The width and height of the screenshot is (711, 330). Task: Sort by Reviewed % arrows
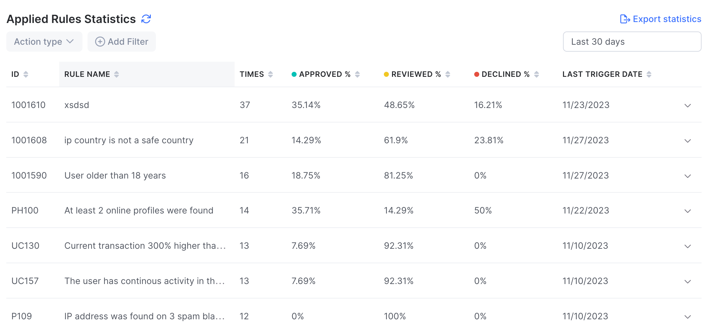(x=448, y=74)
